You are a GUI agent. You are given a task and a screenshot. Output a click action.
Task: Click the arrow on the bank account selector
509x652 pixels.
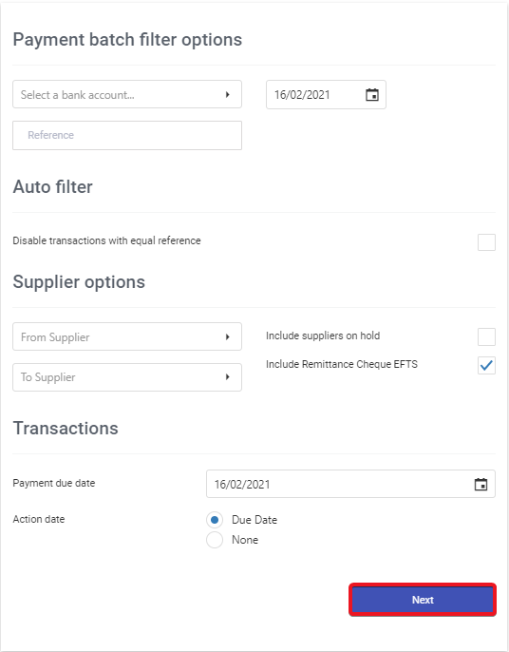[227, 94]
